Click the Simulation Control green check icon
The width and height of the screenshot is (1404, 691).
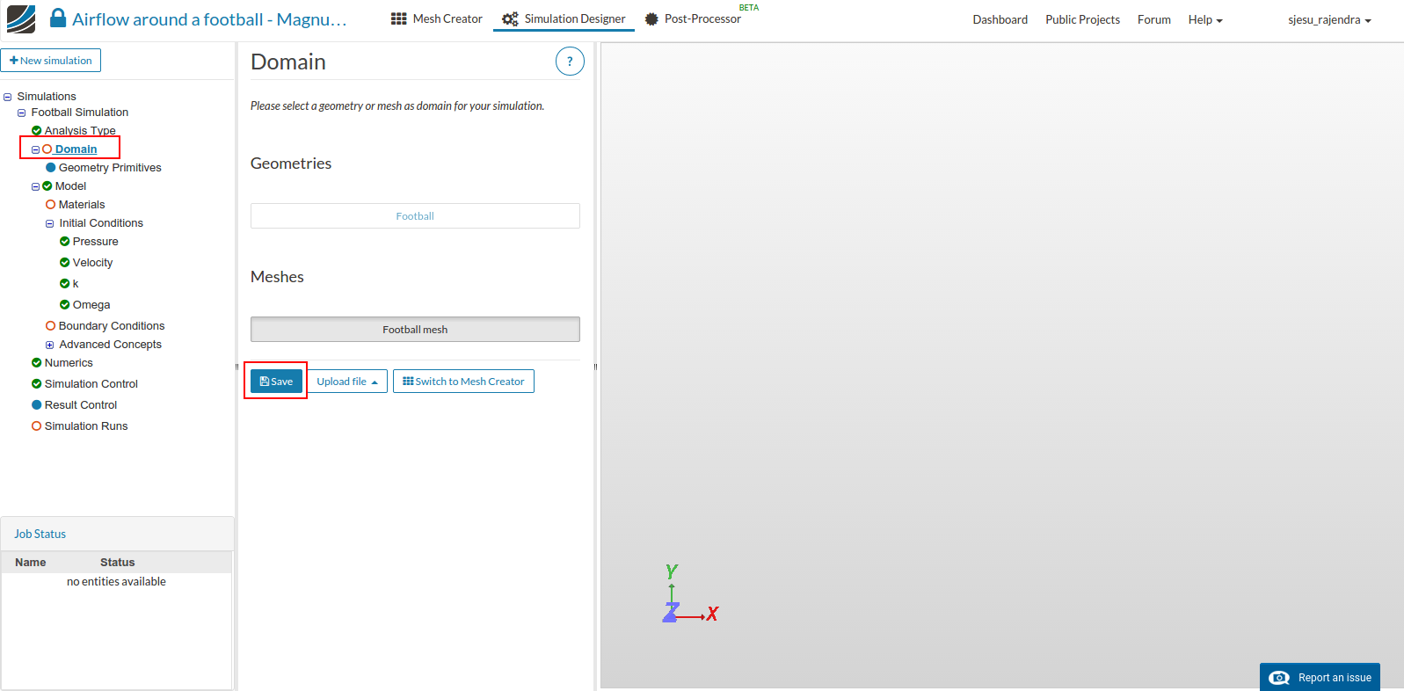pos(37,384)
